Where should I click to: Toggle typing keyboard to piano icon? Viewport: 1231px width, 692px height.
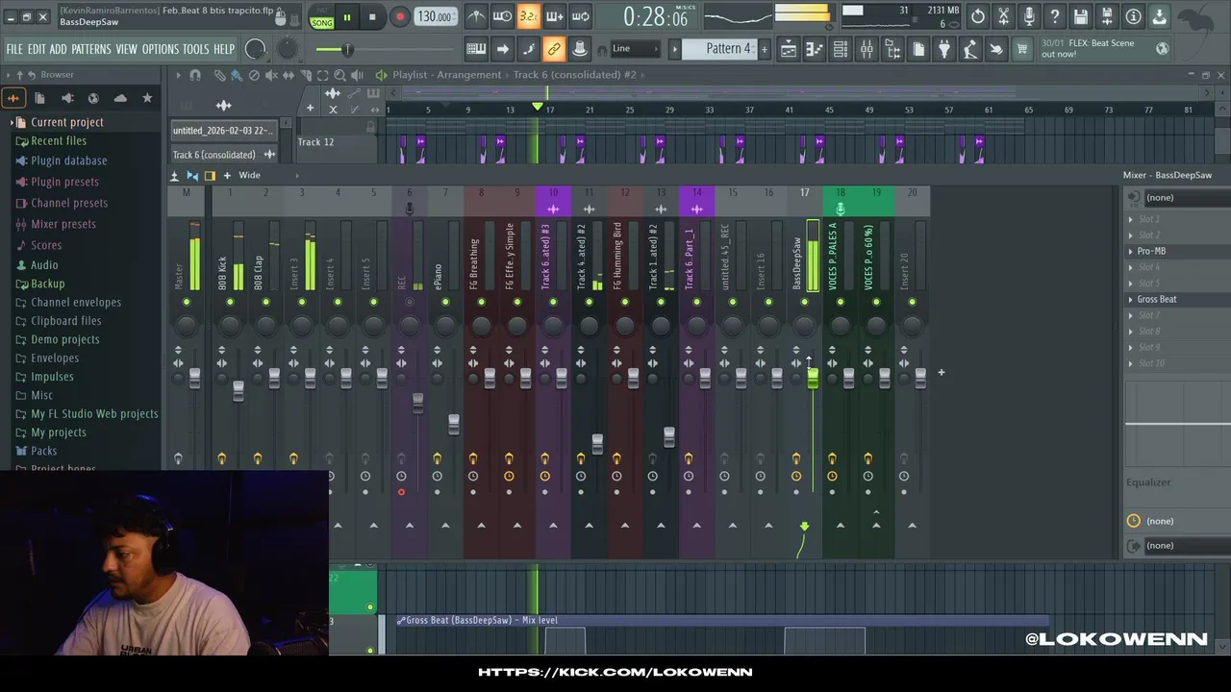[476, 49]
